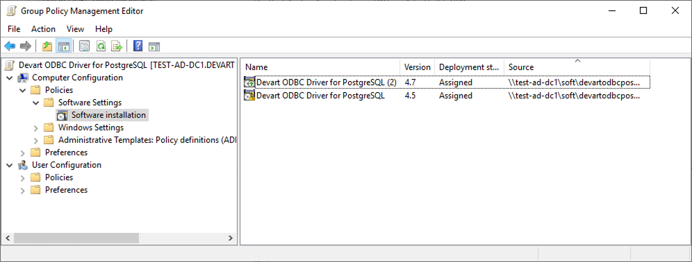Click the Properties toolbar icon
Viewport: 692px width, 262px height.
pos(84,46)
